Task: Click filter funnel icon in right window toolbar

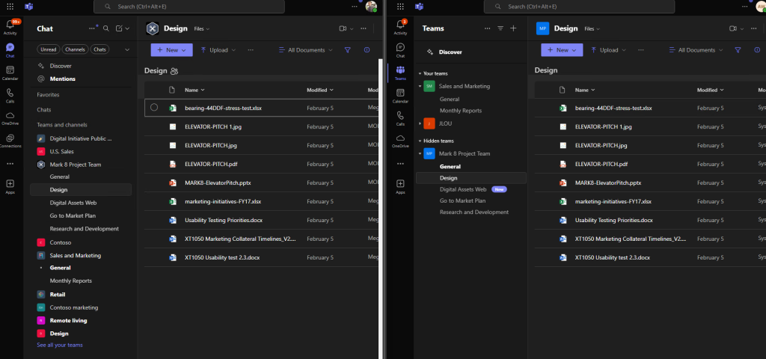Action: (738, 50)
